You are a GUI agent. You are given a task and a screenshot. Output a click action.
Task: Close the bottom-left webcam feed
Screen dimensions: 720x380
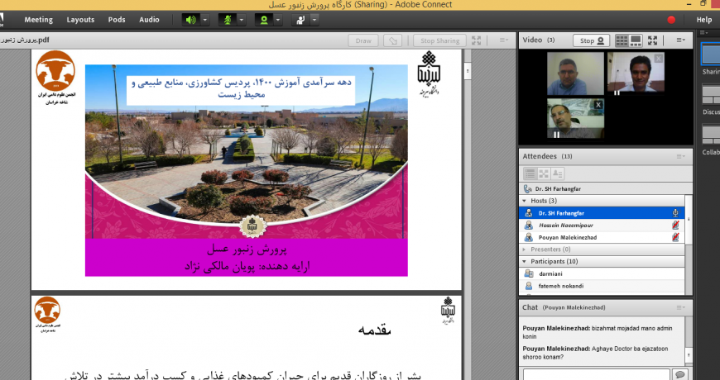[x=598, y=105]
